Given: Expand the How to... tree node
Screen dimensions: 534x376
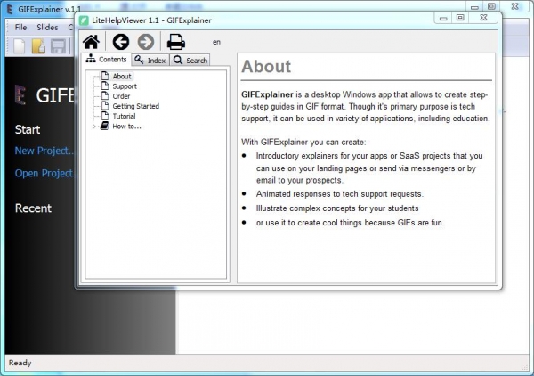Looking at the screenshot, I should pos(94,127).
